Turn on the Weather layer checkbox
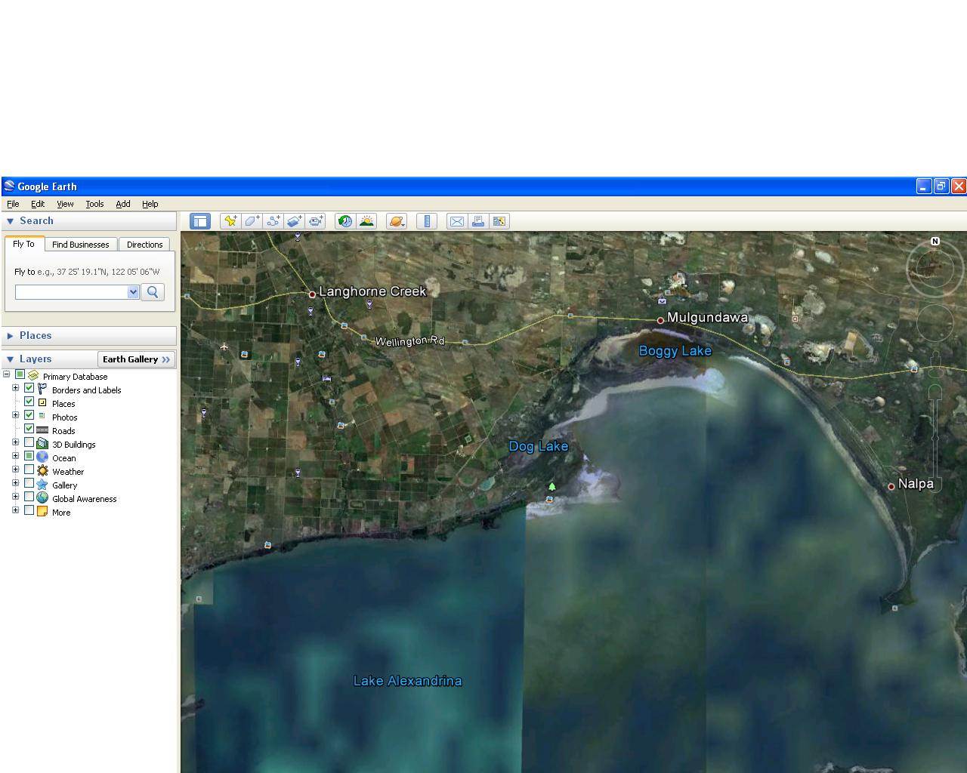 click(29, 470)
